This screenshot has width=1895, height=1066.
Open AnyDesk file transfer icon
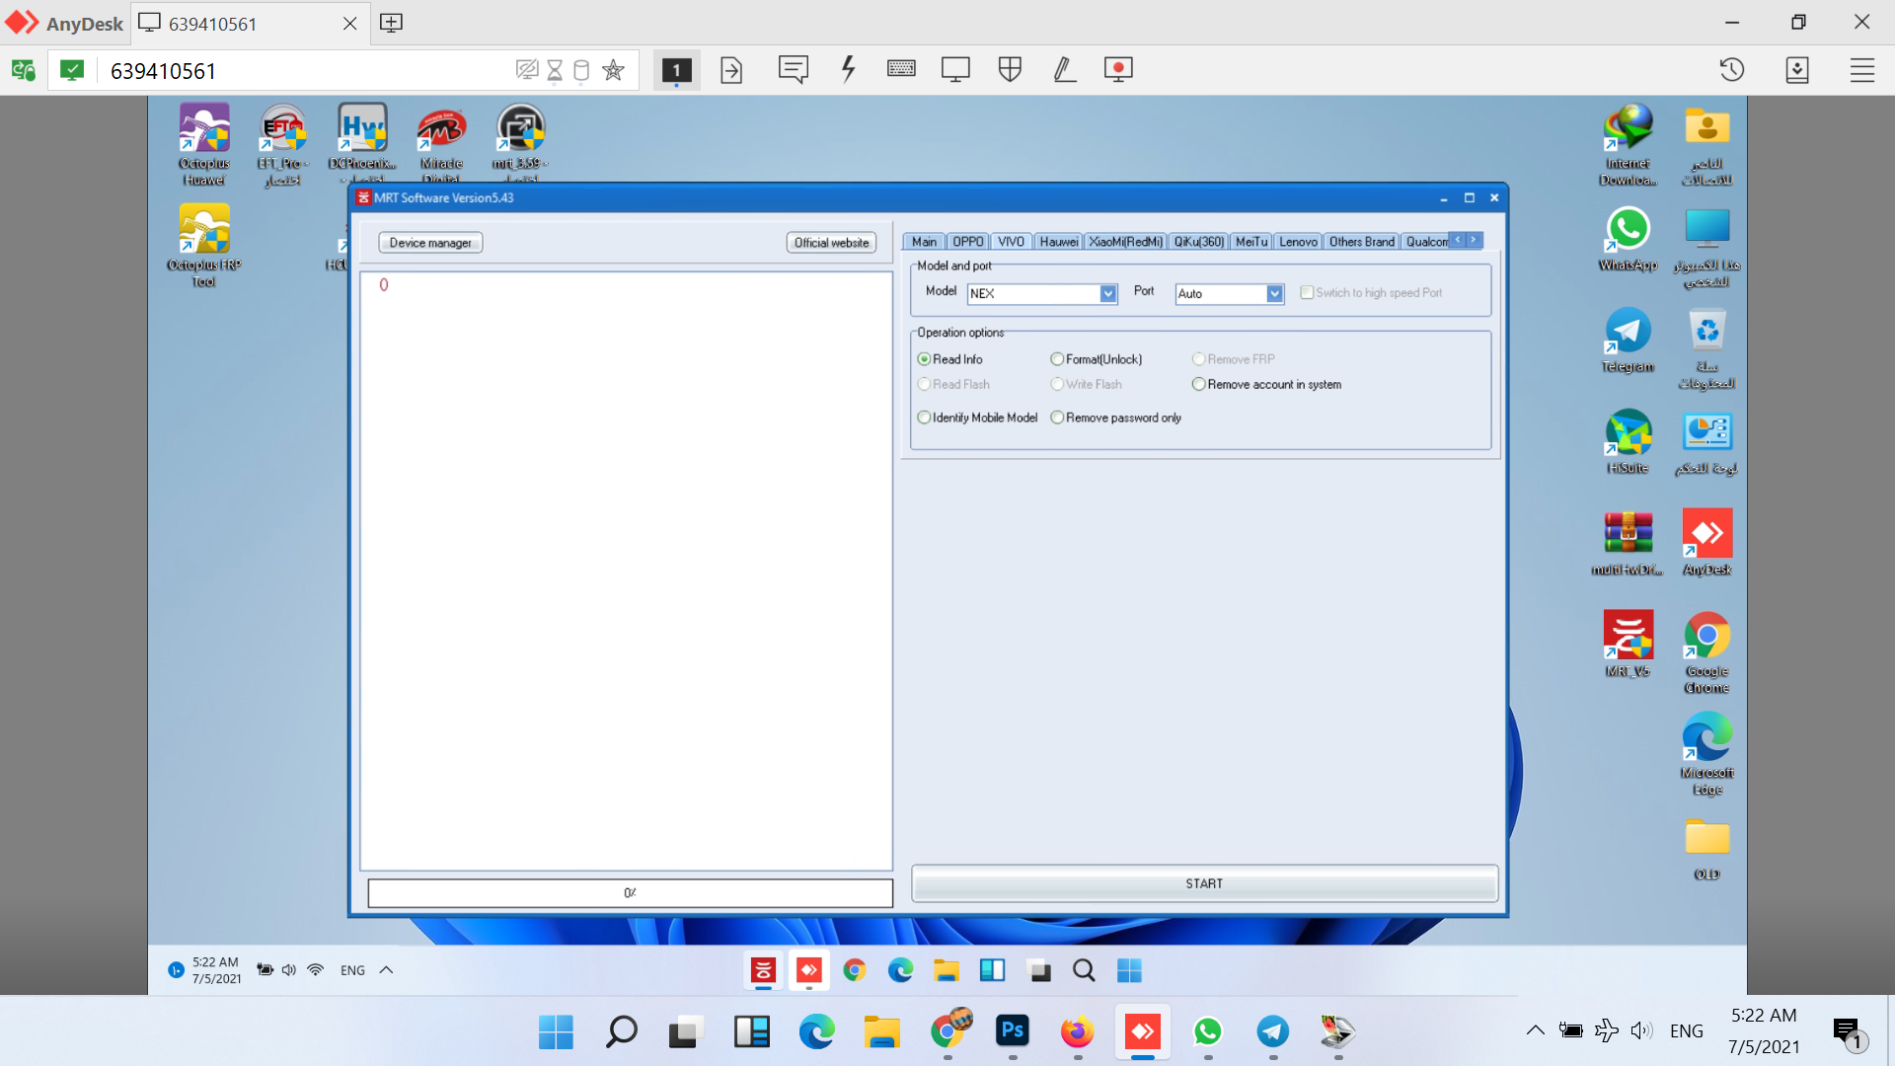pyautogui.click(x=731, y=70)
